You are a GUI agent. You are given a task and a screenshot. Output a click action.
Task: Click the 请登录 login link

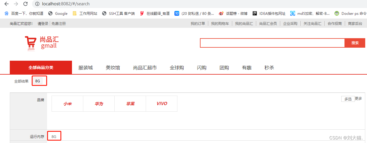[43, 24]
